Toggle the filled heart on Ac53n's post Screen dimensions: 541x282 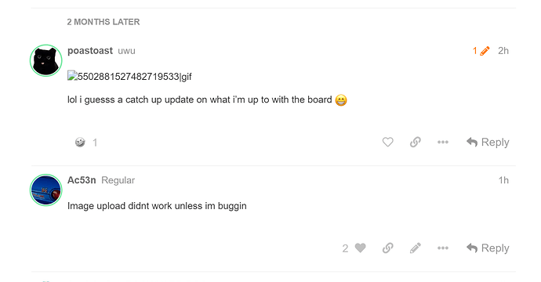pyautogui.click(x=360, y=248)
